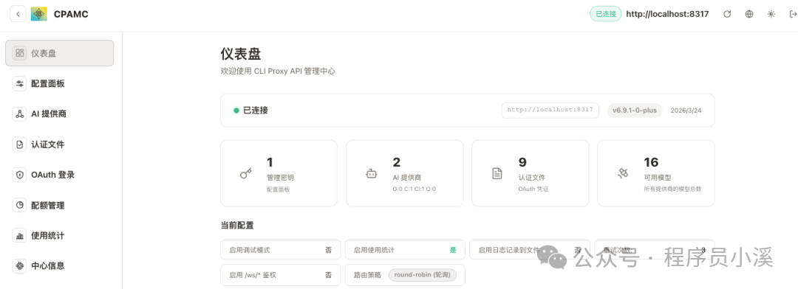Image resolution: width=798 pixels, height=289 pixels.
Task: Open 使用统计 in the sidebar
Action: 60,236
